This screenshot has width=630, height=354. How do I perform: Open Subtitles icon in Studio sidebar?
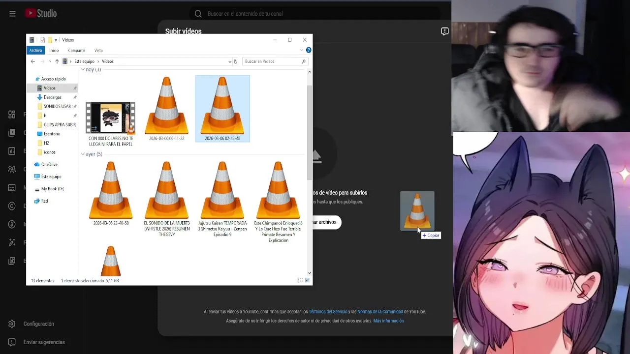[12, 187]
